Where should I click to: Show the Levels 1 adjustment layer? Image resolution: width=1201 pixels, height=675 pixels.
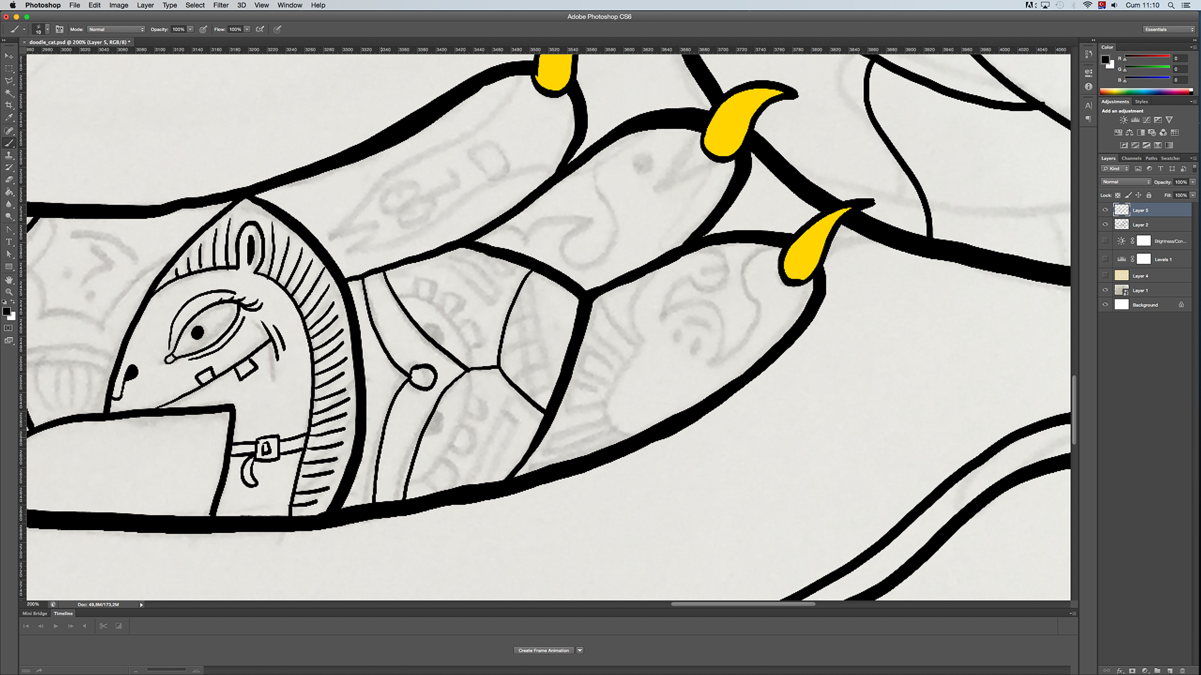[x=1105, y=259]
